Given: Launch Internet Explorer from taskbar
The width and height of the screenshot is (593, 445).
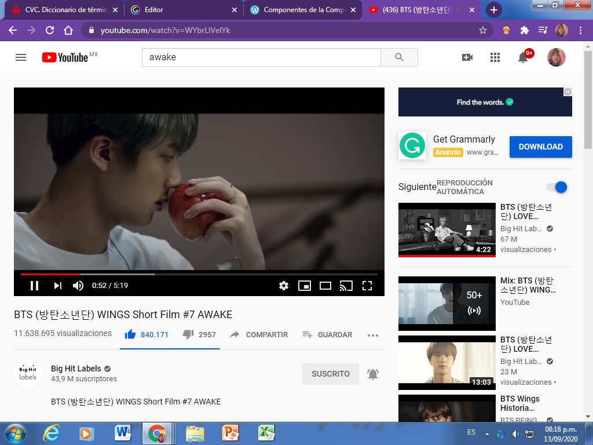Looking at the screenshot, I should [x=52, y=433].
